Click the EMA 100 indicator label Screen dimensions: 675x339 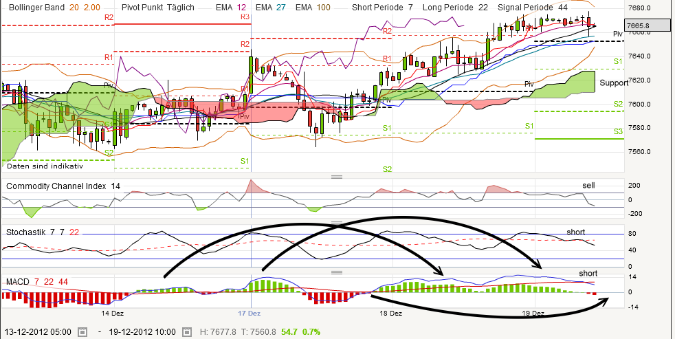313,8
